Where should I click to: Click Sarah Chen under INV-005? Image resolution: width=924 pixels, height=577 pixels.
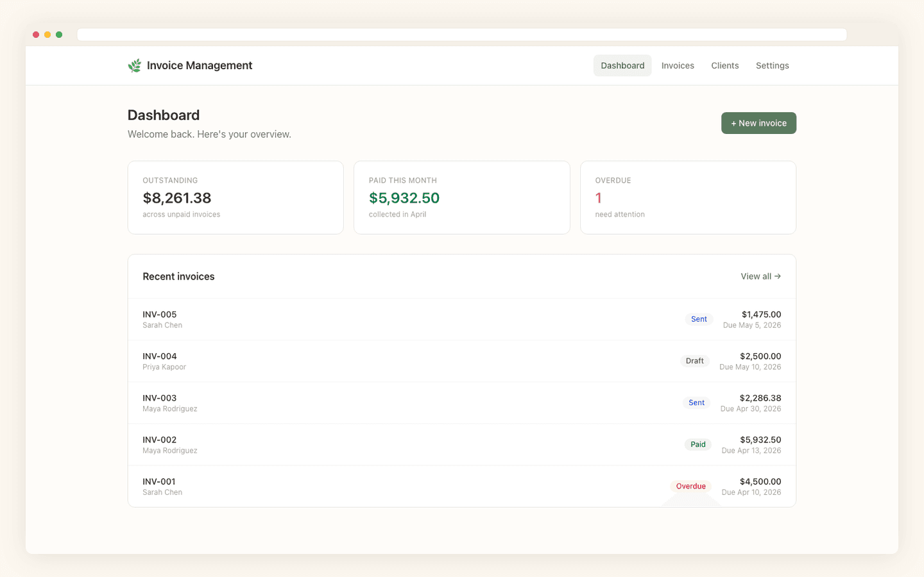point(162,325)
